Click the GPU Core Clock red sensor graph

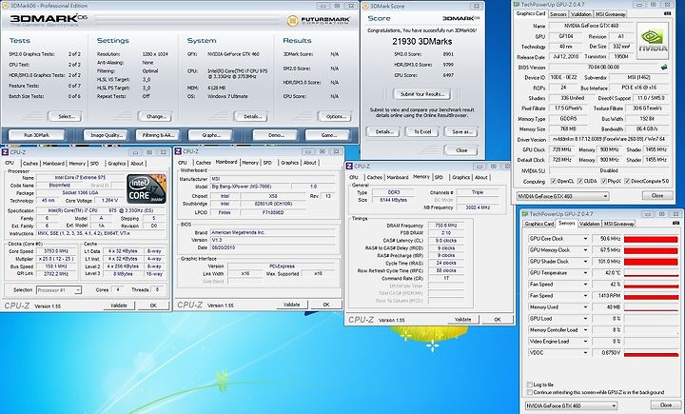[651, 239]
